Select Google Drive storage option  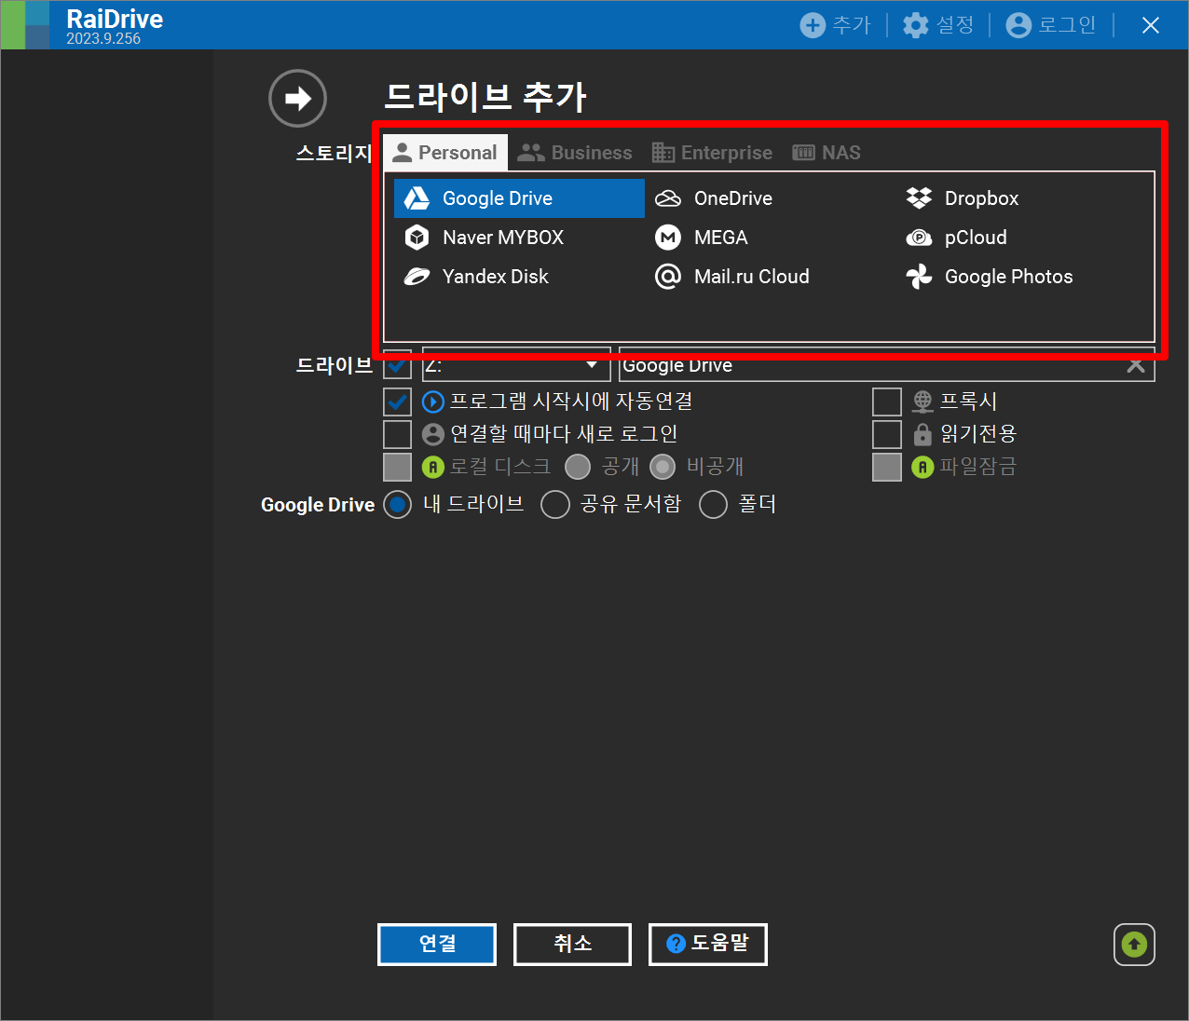coord(519,198)
